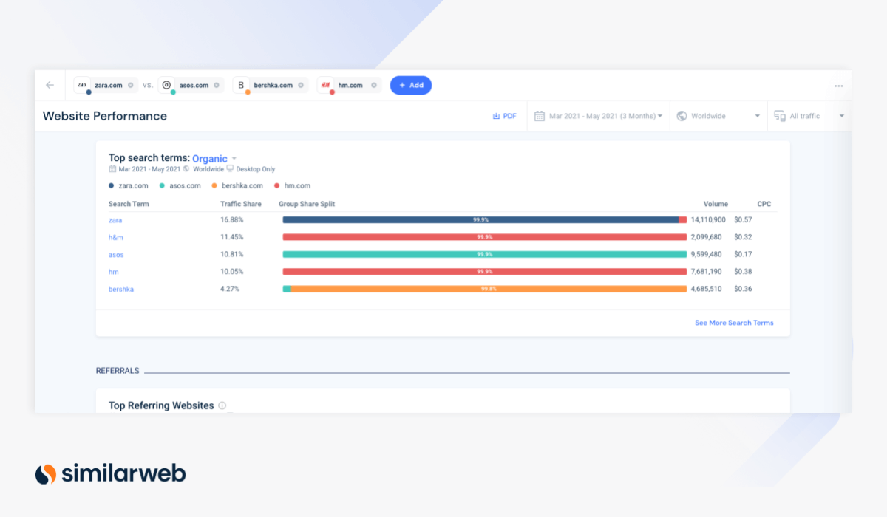Sort by the CPC column header
The width and height of the screenshot is (887, 517).
pyautogui.click(x=764, y=204)
